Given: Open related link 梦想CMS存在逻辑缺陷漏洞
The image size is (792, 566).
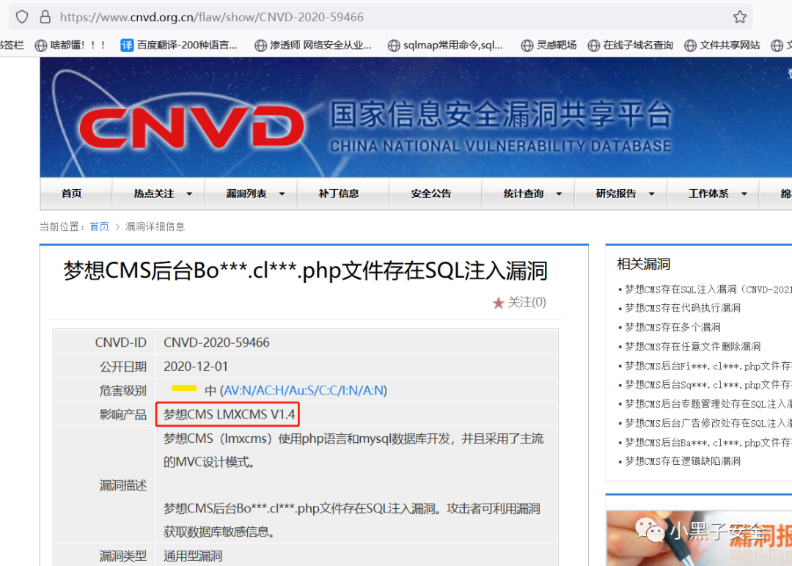Looking at the screenshot, I should pos(683,461).
